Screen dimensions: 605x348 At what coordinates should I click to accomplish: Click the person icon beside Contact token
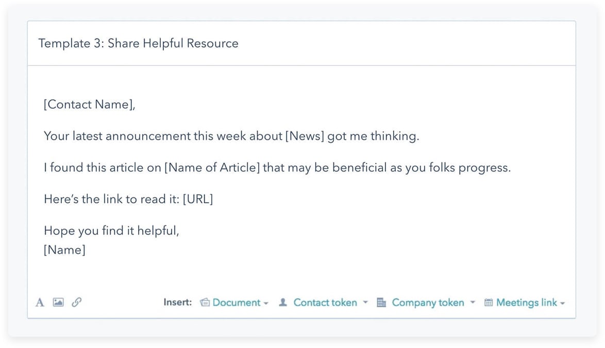(x=282, y=303)
